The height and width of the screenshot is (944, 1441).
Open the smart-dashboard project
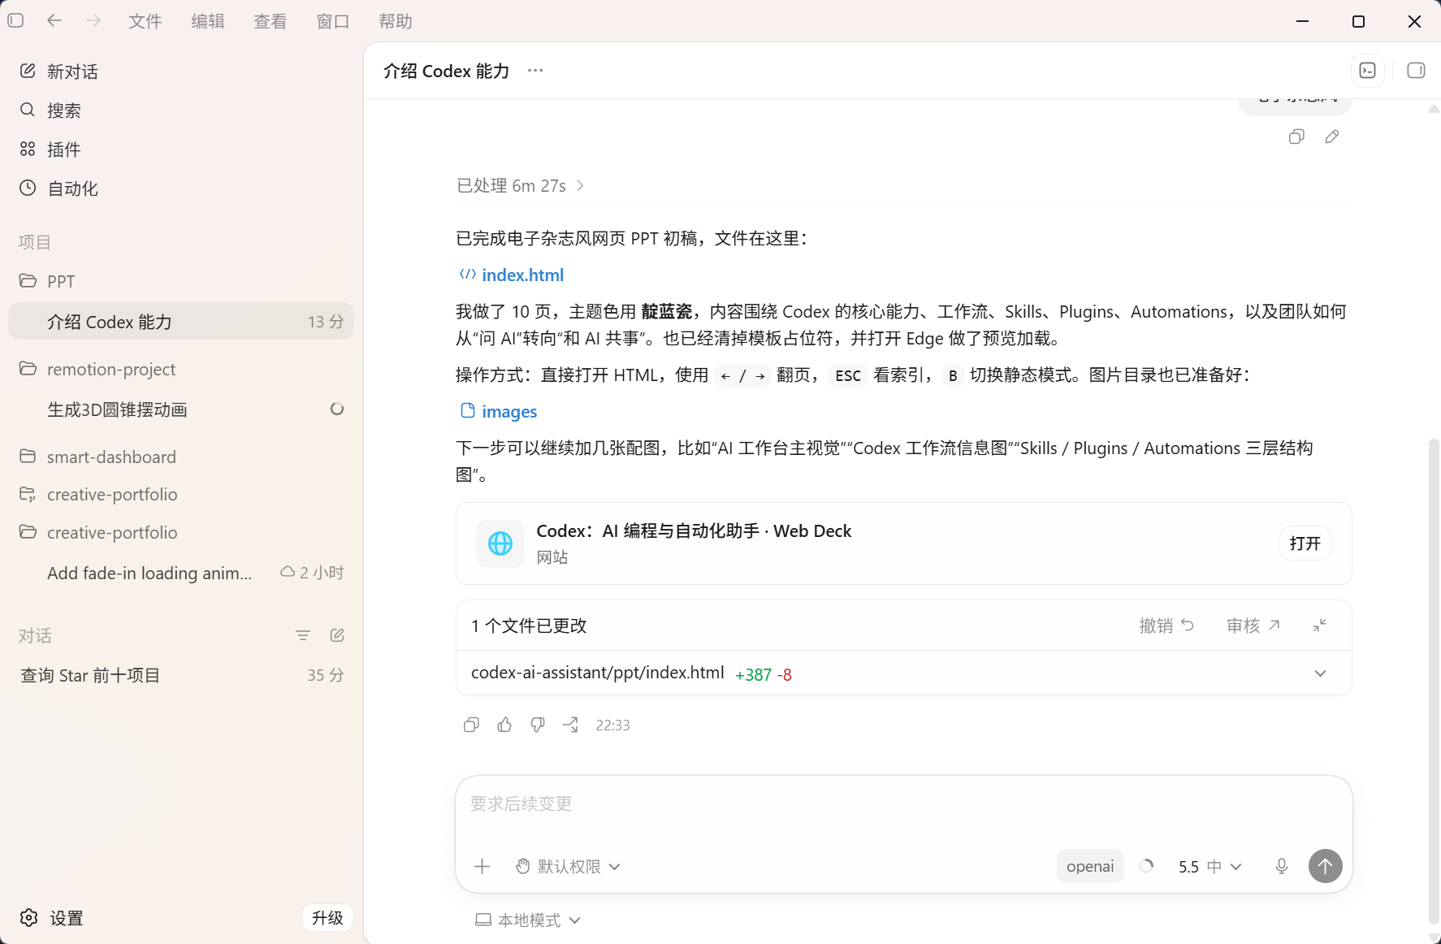point(181,457)
